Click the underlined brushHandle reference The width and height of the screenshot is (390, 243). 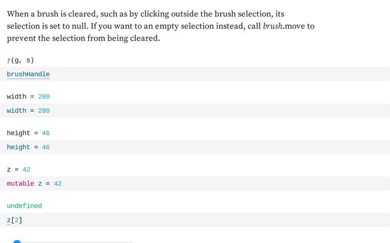pos(28,74)
